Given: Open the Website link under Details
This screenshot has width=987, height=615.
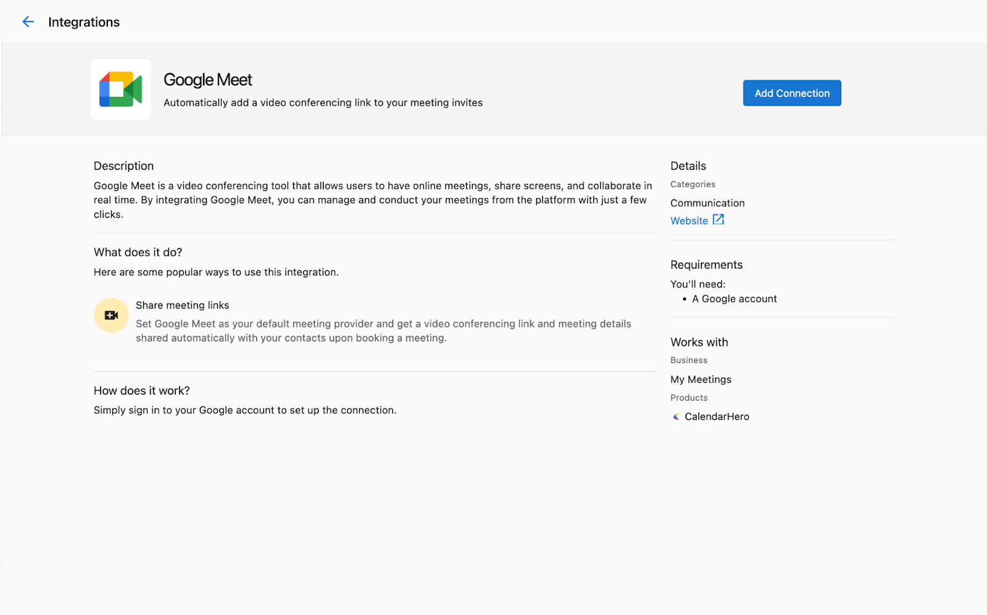Looking at the screenshot, I should (x=689, y=221).
